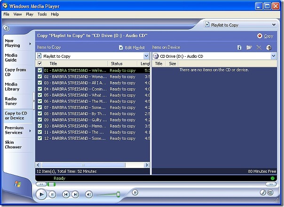Screen dimensions: 284x207
Task: Uncheck track 04 Comin… checkbox
Action: pos(39,89)
